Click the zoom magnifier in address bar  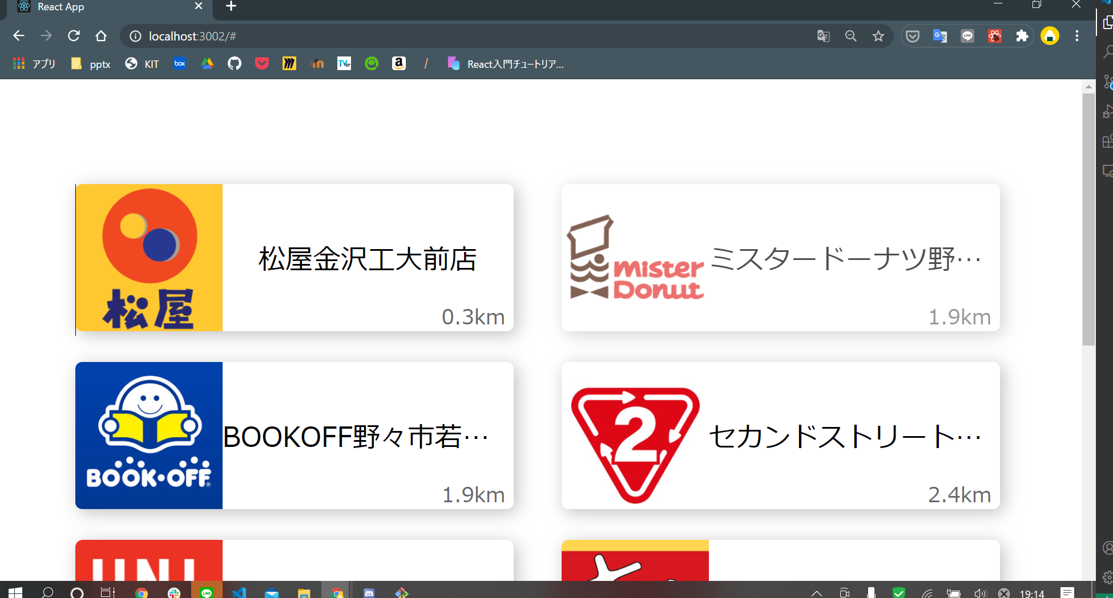click(850, 36)
